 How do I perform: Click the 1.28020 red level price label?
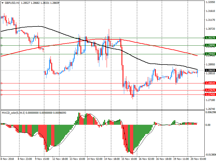coord(210,83)
